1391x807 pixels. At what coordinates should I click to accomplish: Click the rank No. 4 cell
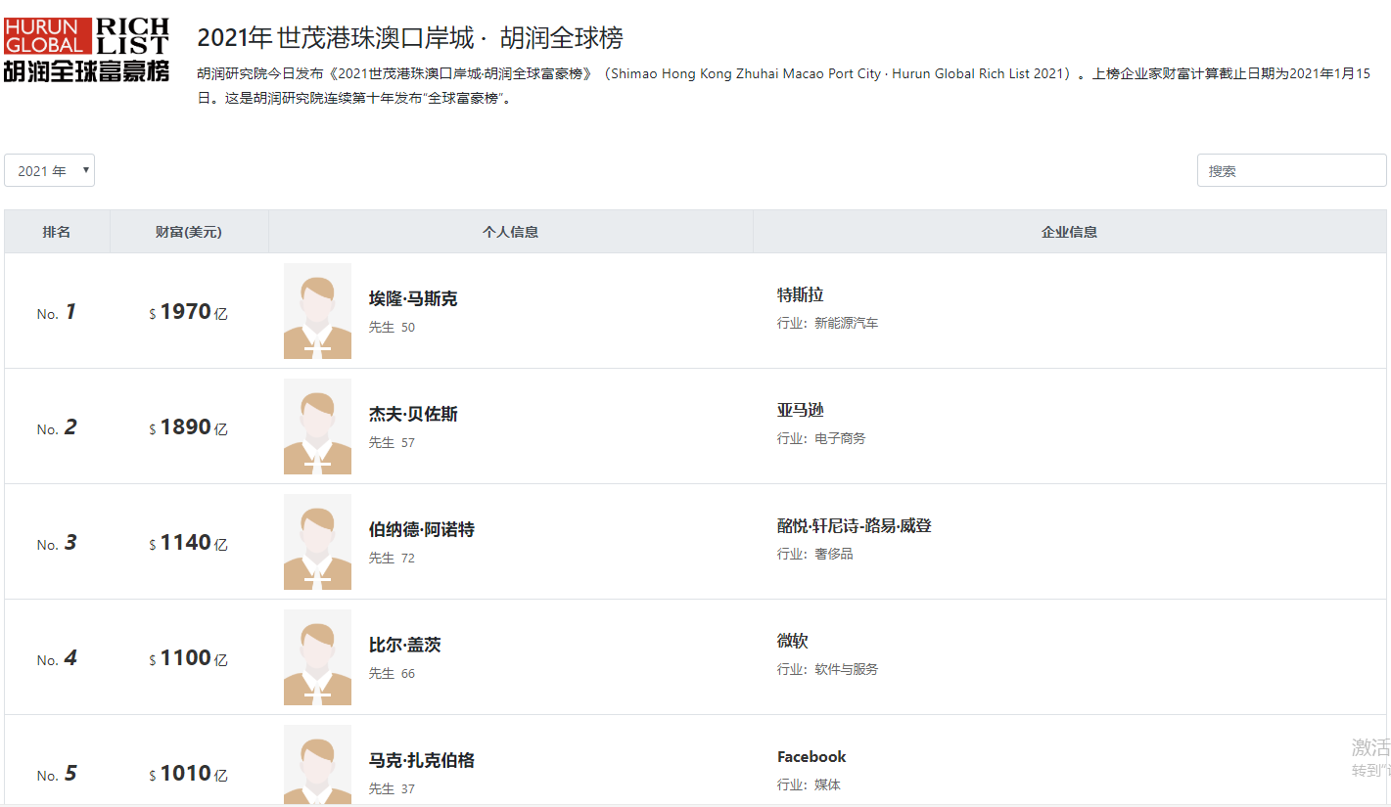tap(57, 658)
